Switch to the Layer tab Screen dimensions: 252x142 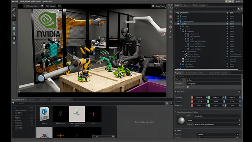(x=186, y=5)
